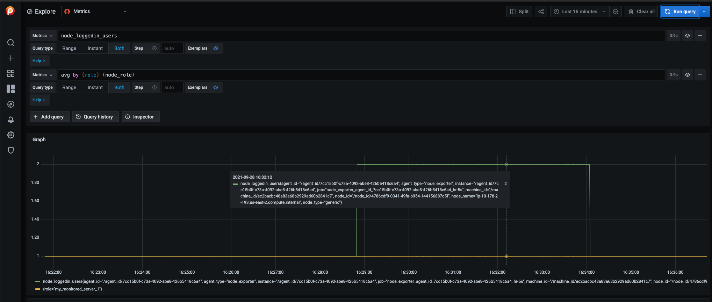Select Both query type for second query

[x=119, y=87]
